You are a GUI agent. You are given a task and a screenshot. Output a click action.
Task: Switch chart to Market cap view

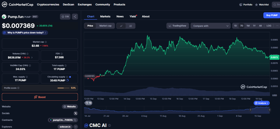tap(105, 26)
